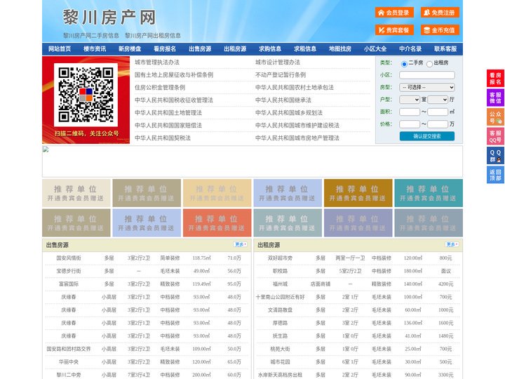Open the 中介名录 navigation item

(x=410, y=49)
